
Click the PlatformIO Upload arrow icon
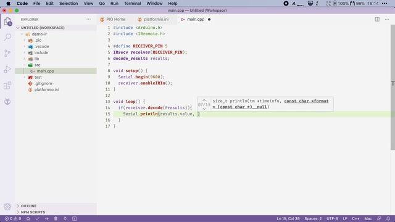coord(47,219)
